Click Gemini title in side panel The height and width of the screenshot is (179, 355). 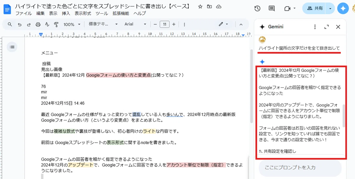[x=276, y=27]
